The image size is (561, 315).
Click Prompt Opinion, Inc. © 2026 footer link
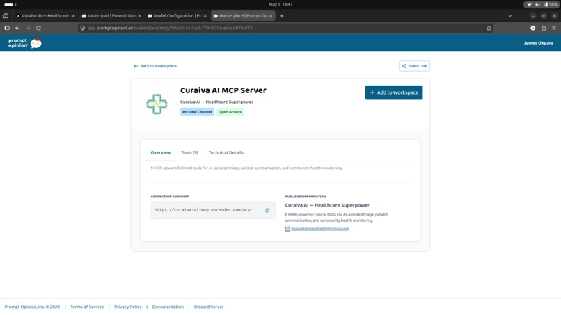tap(32, 307)
